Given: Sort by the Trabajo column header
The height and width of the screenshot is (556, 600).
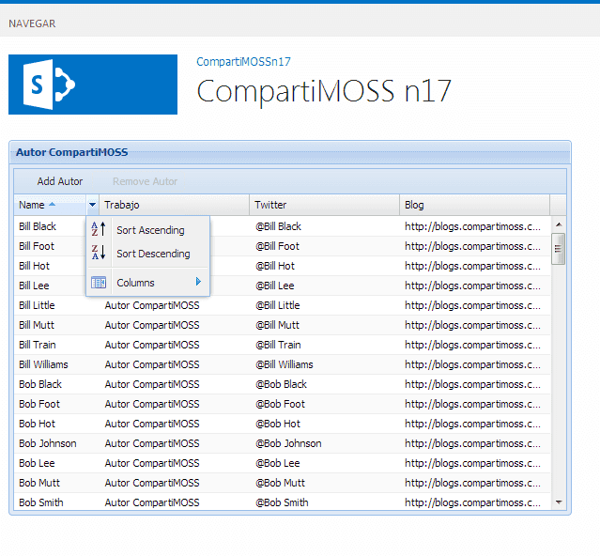Looking at the screenshot, I should click(174, 205).
